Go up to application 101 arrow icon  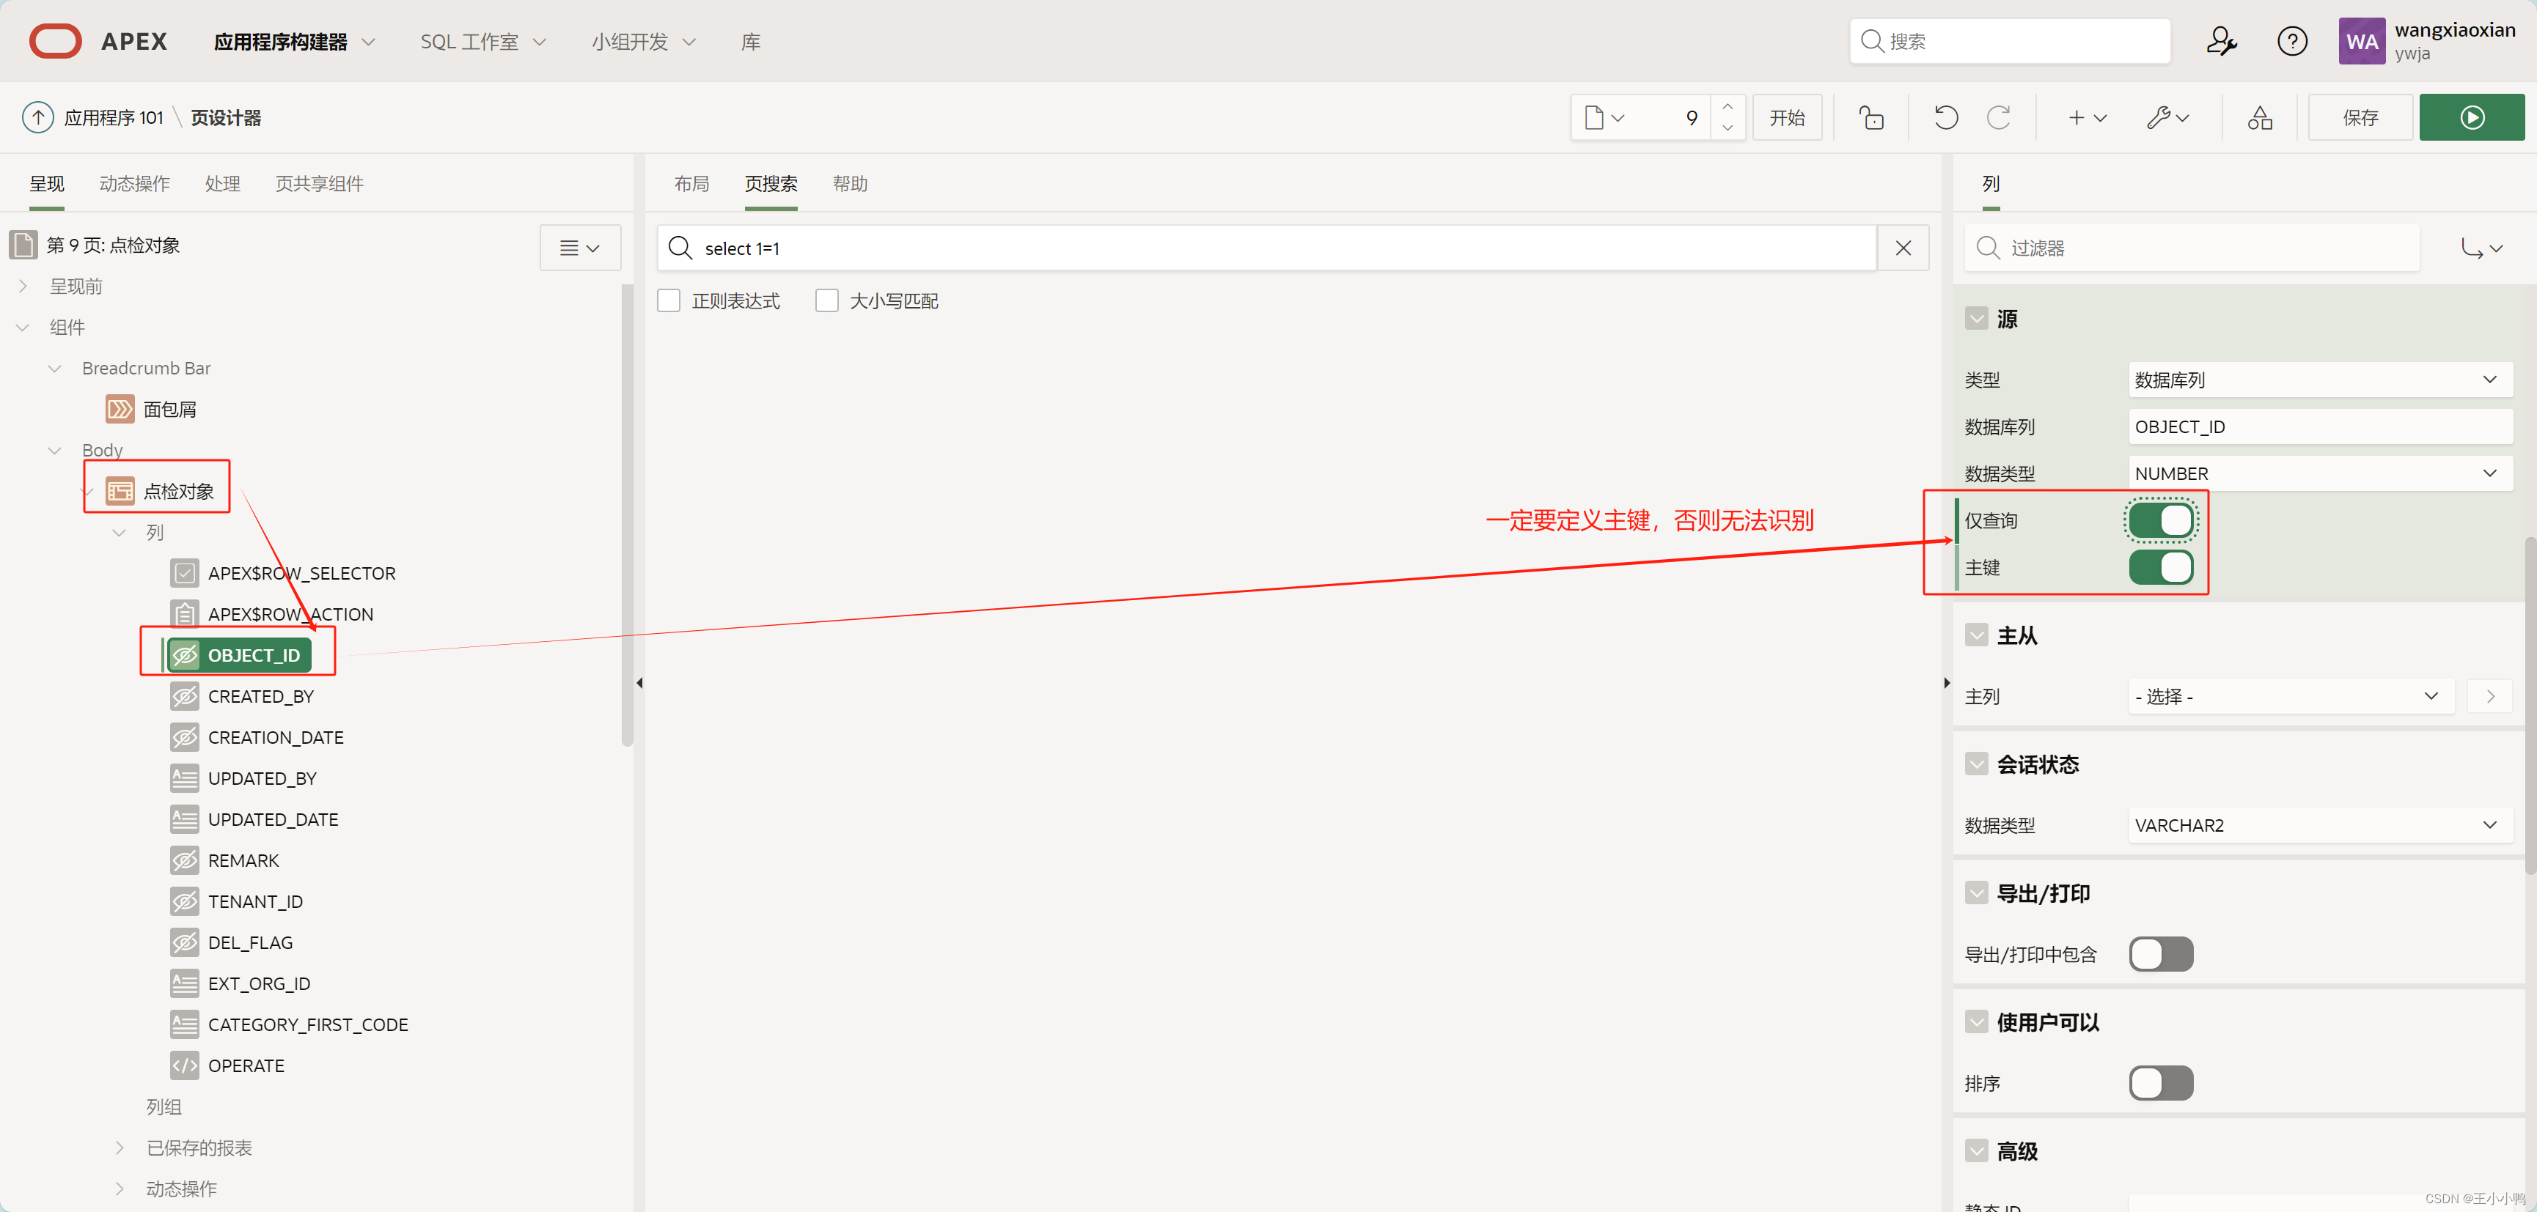pyautogui.click(x=37, y=117)
